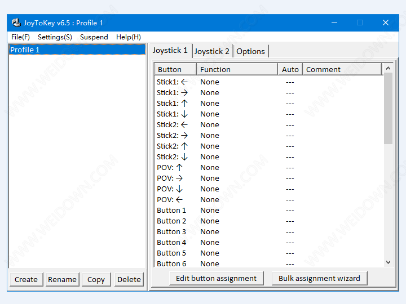Open the Settings(S) menu
The height and width of the screenshot is (304, 406).
(55, 37)
